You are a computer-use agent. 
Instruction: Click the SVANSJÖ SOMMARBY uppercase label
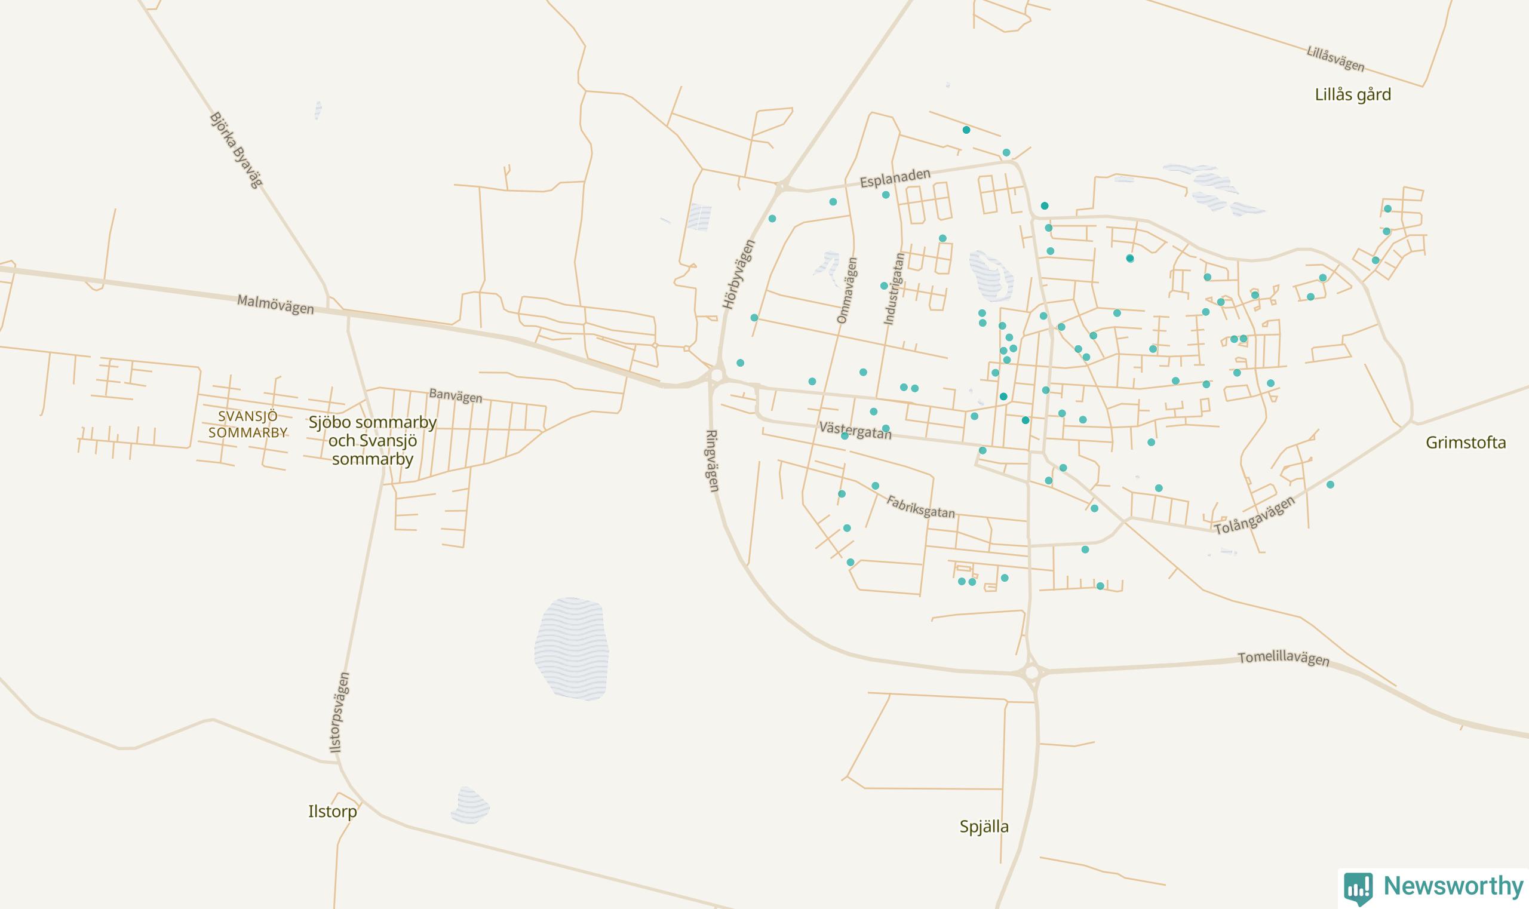click(247, 425)
